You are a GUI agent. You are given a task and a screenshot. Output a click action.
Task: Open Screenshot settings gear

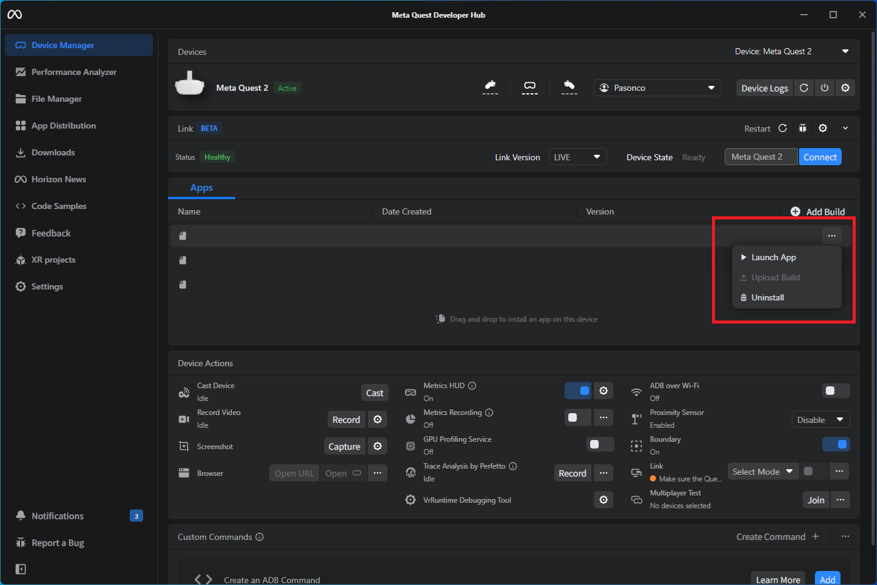[378, 446]
